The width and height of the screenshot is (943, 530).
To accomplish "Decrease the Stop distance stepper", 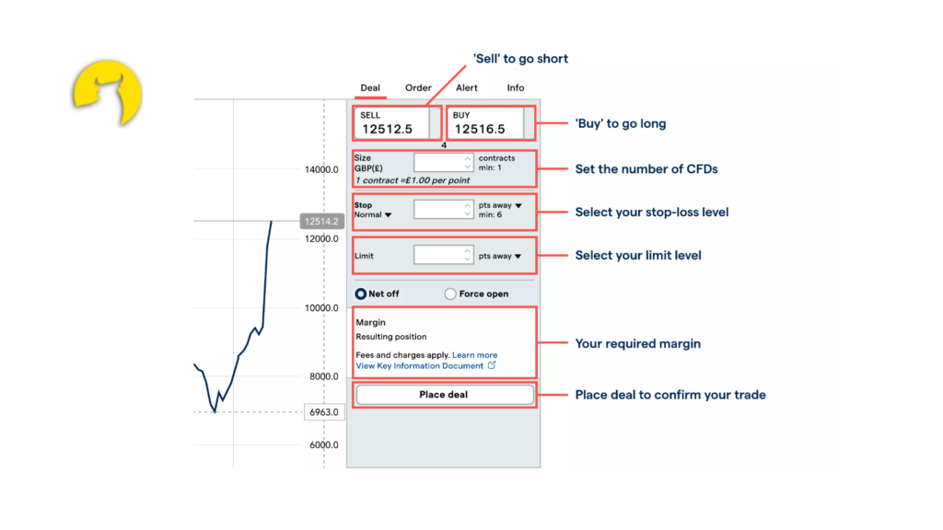I will point(467,213).
